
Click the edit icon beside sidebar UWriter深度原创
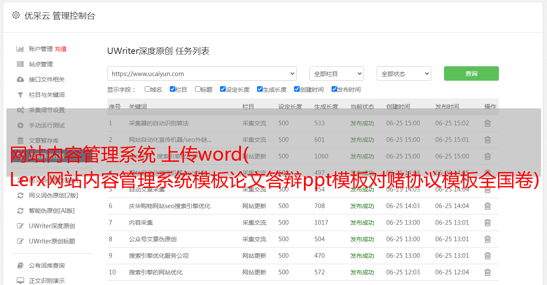[x=20, y=226]
